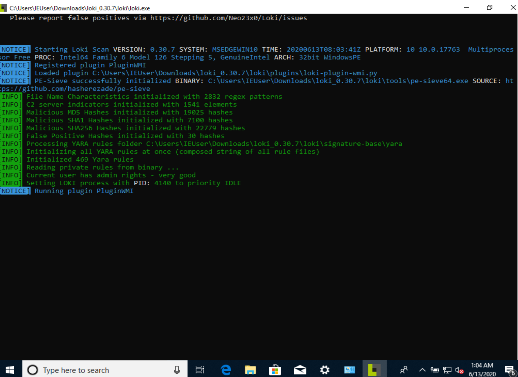Screen dimensions: 518x377
Task: Click 'Initialized 469 Yara rules' line
Action: (x=80, y=160)
